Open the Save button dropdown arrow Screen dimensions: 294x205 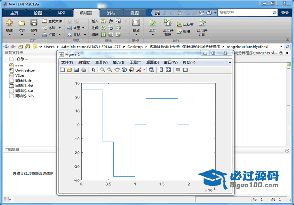[x=34, y=35]
